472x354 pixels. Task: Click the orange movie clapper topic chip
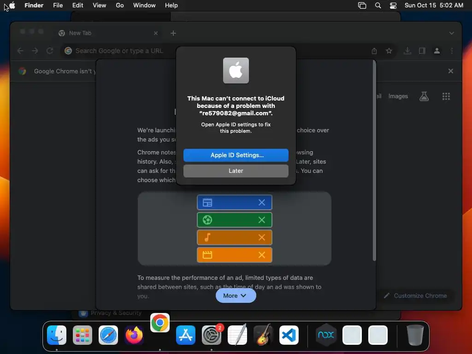[x=235, y=255]
